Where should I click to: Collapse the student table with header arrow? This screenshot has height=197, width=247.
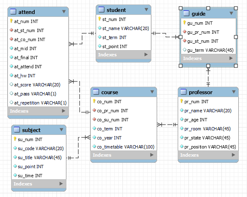coord(146,9)
